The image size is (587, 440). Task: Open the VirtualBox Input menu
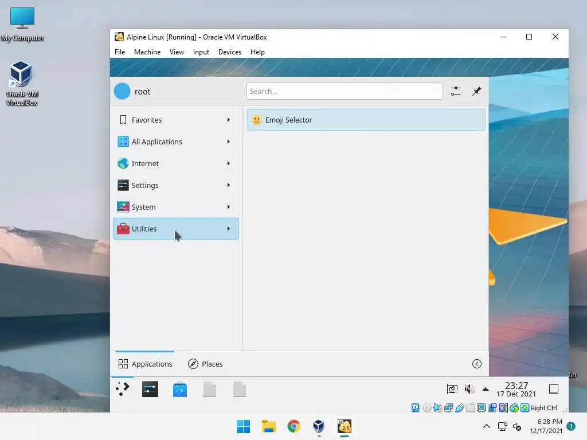[201, 52]
